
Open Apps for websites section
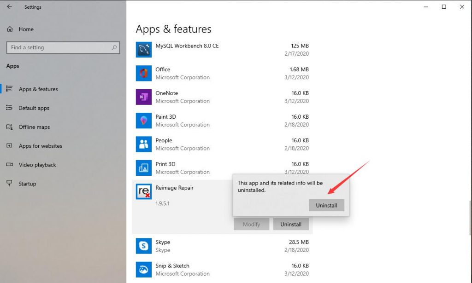click(x=41, y=146)
